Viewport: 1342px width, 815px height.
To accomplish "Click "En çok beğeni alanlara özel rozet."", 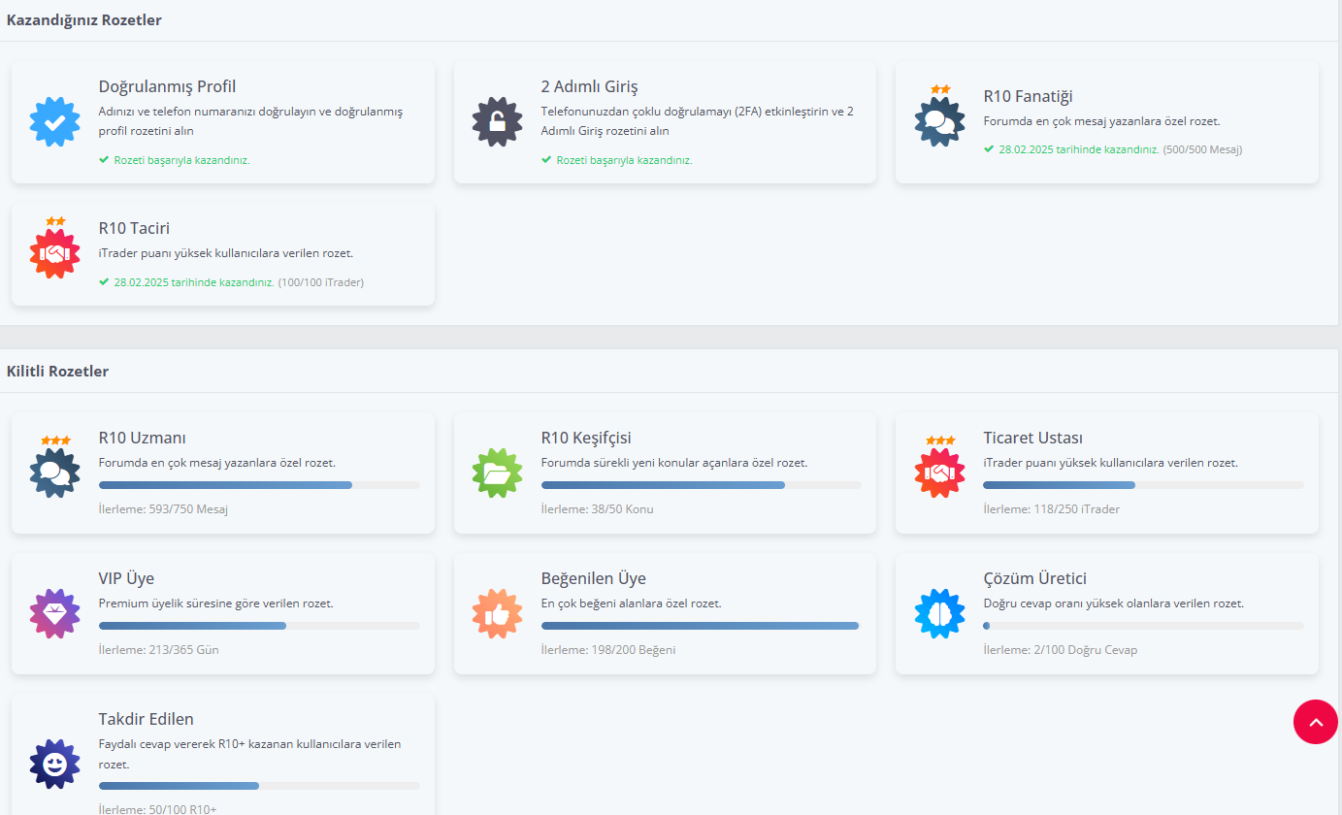I will click(x=632, y=603).
